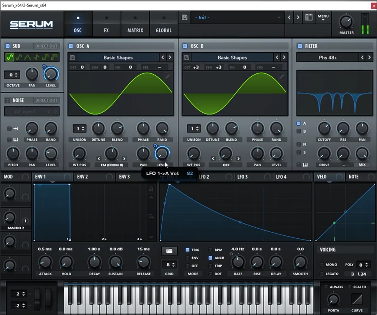377x315 pixels.
Task: Open Basic Shapes wavetable list in OSC A
Action: 118,58
